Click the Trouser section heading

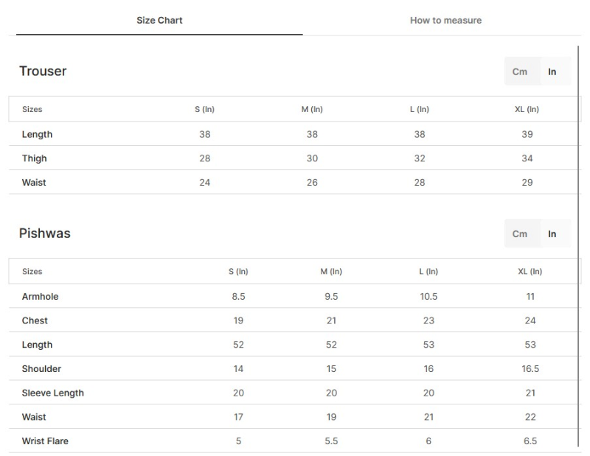pos(43,71)
